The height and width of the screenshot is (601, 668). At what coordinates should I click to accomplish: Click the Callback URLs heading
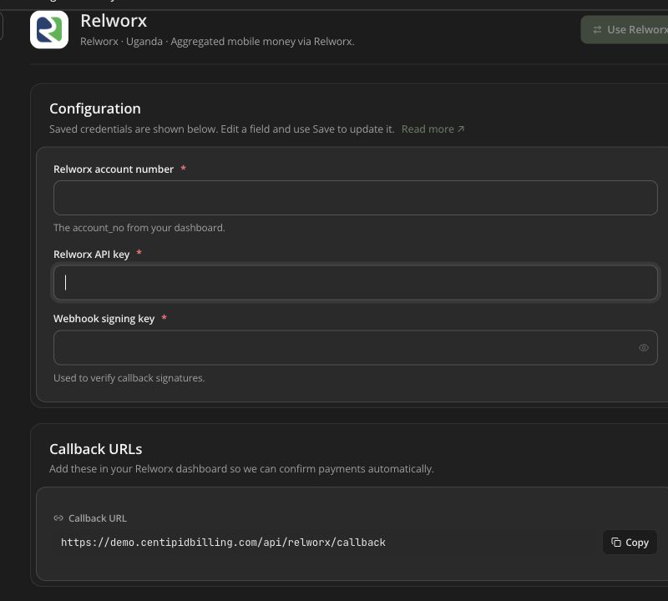tap(96, 449)
